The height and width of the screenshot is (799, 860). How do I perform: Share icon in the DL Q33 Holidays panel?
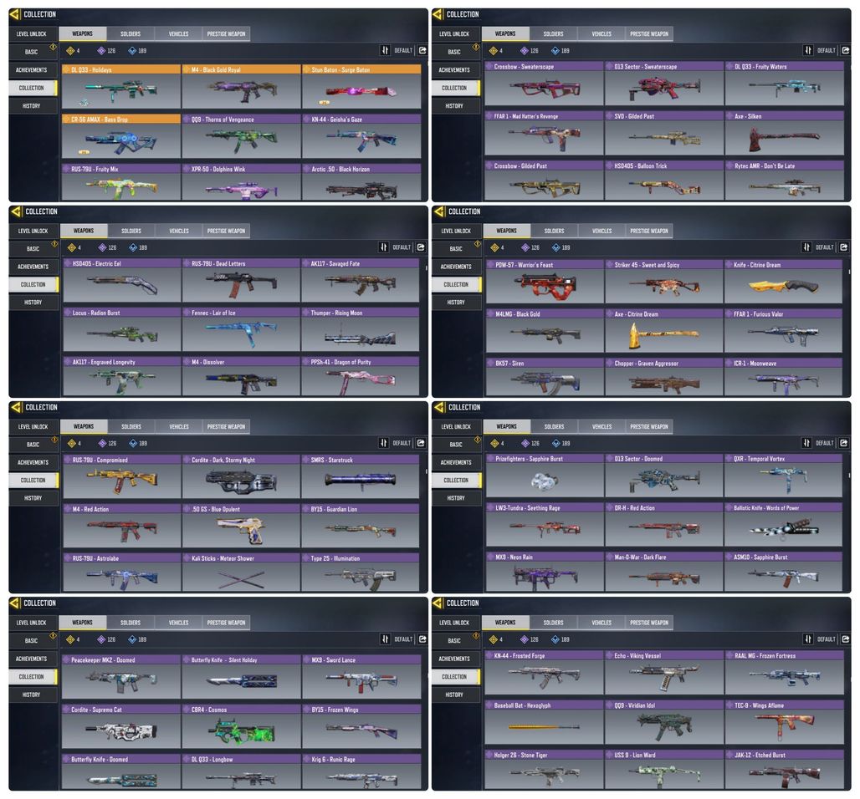pos(422,50)
